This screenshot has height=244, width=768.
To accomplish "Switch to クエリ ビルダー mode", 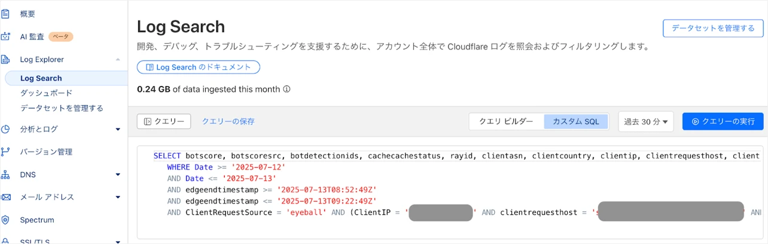I will (506, 121).
